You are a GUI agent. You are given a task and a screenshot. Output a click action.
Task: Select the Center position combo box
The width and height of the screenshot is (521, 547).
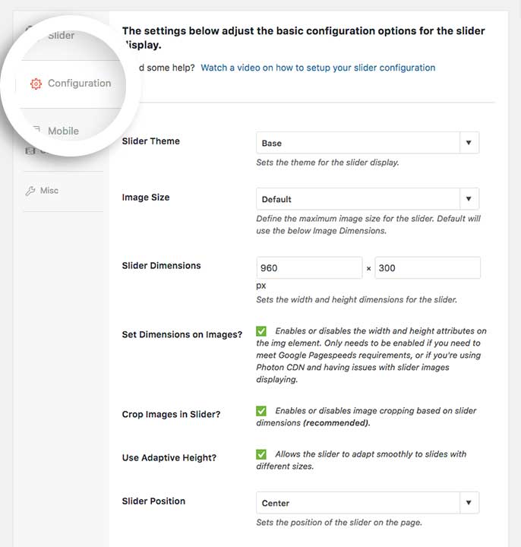pyautogui.click(x=368, y=503)
